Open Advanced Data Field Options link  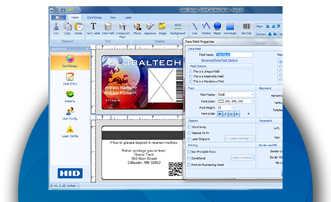click(219, 60)
